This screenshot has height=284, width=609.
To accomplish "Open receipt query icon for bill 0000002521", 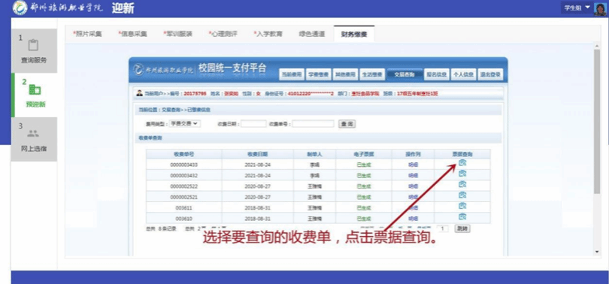I will point(462,195).
